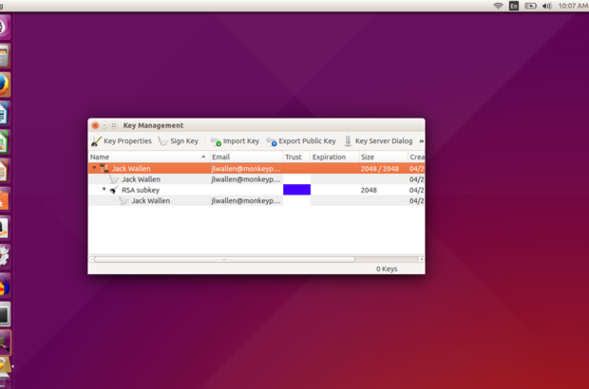
Task: Close the Key Management window
Action: (95, 125)
